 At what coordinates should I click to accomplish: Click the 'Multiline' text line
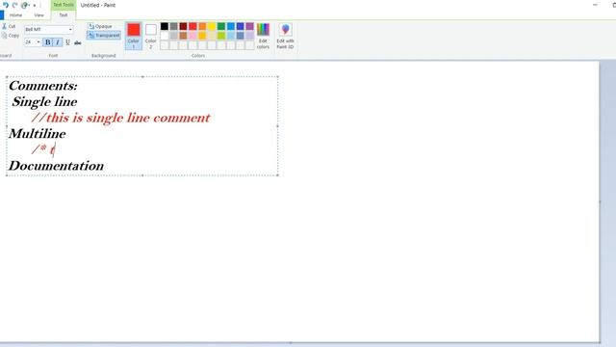tap(37, 134)
